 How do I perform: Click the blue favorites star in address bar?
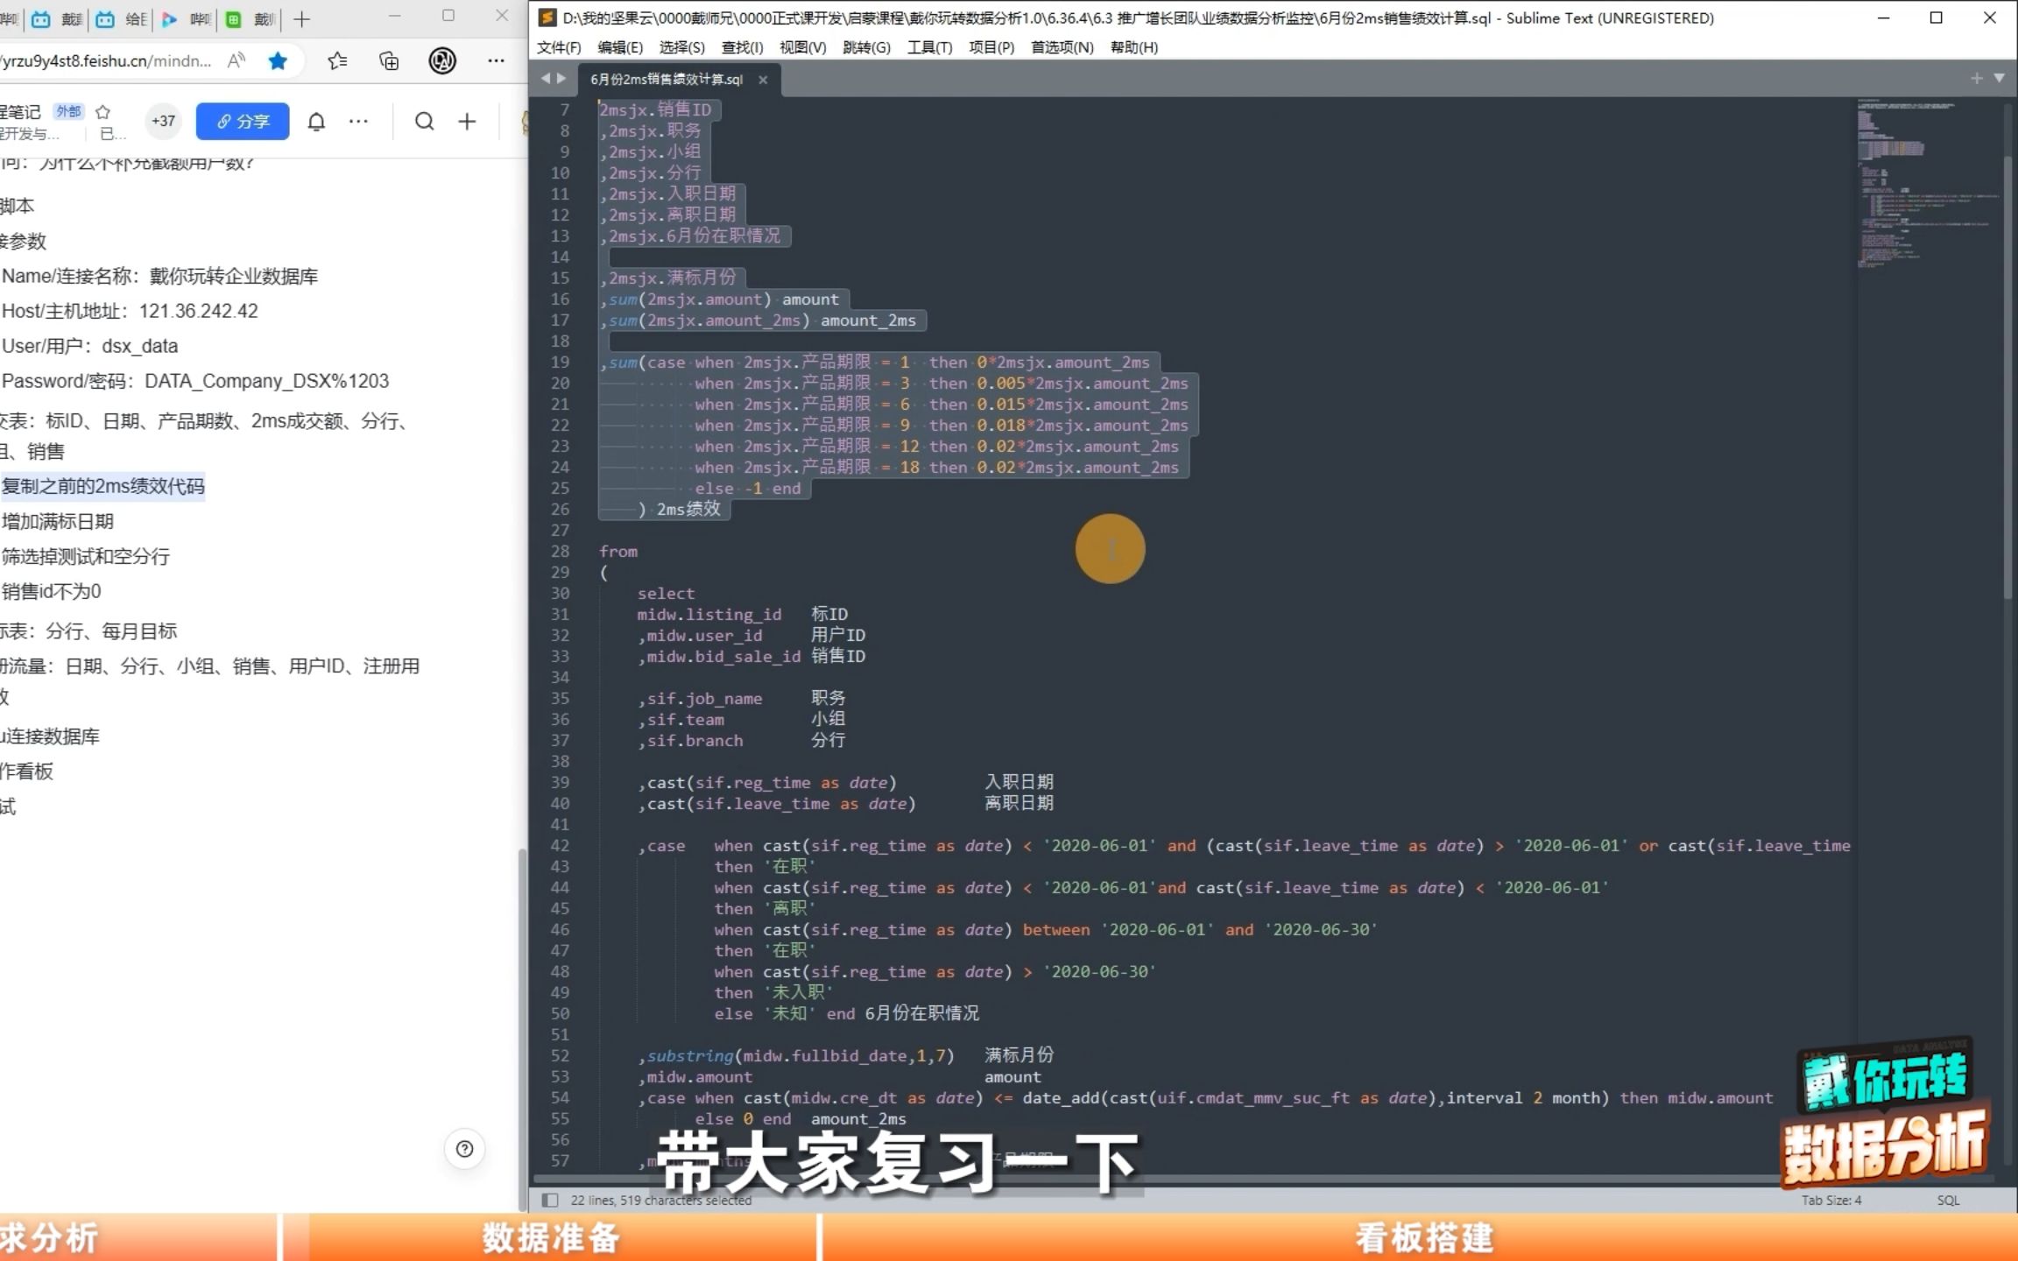[278, 60]
